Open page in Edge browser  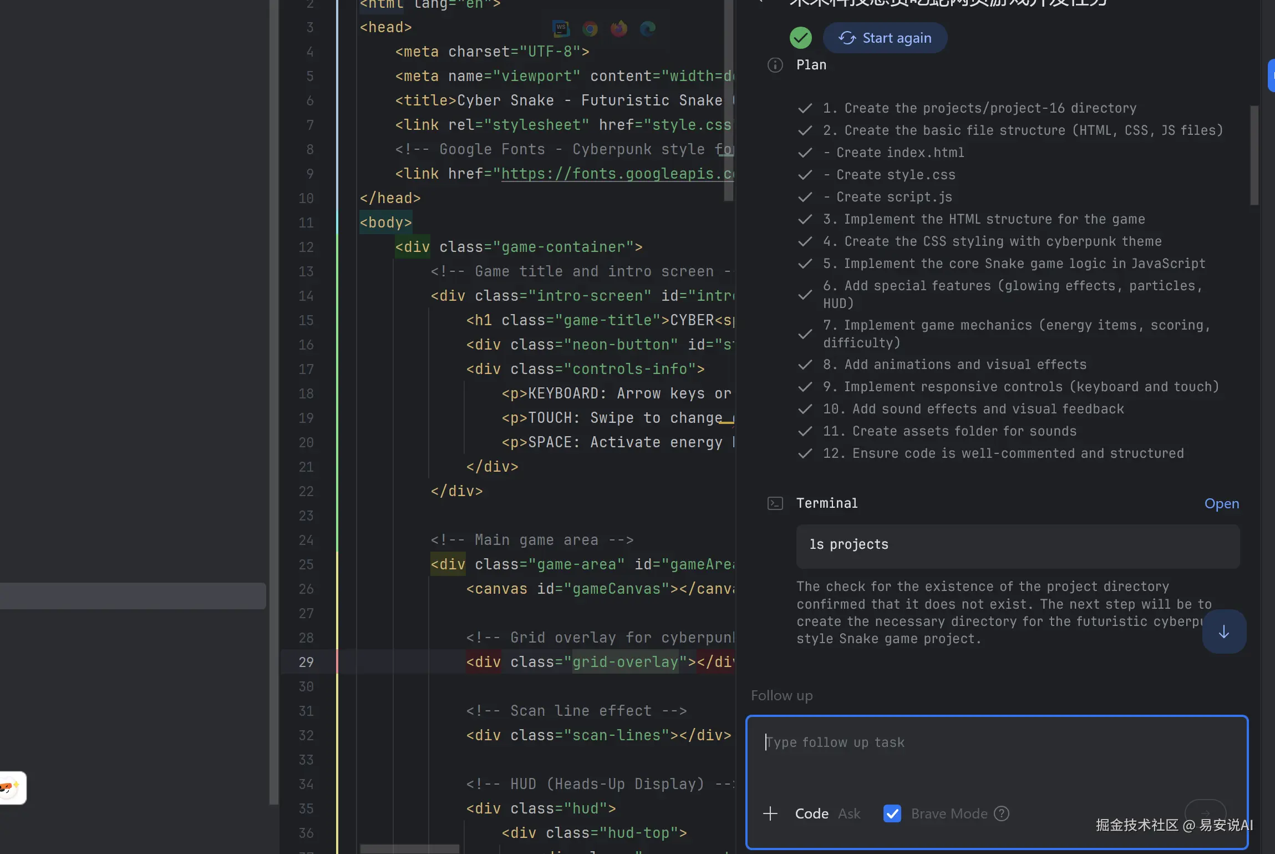[648, 28]
